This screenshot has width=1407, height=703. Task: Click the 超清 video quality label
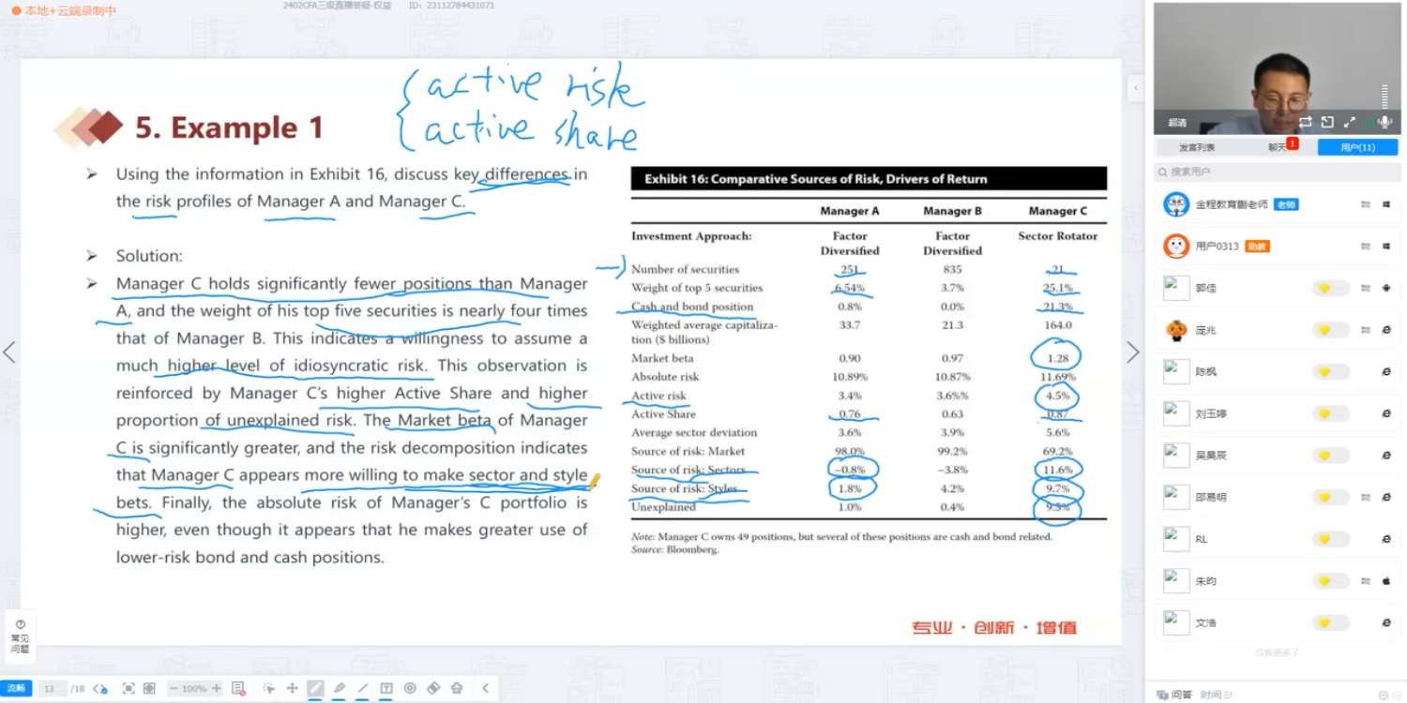1177,123
